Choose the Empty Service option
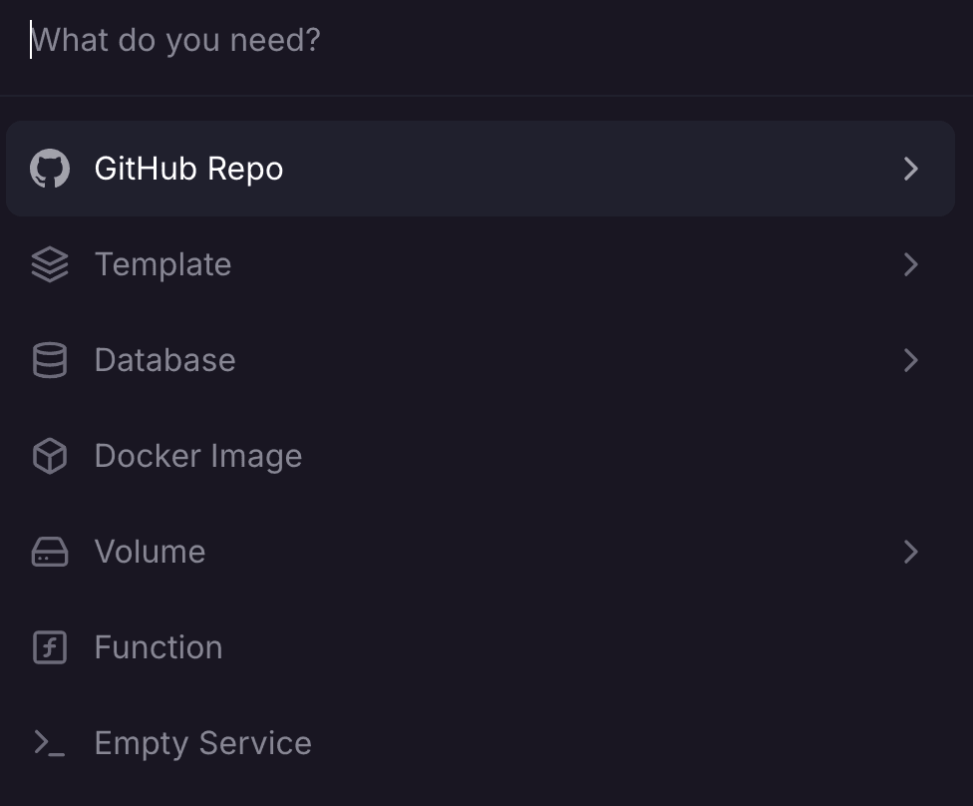 point(202,743)
